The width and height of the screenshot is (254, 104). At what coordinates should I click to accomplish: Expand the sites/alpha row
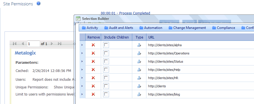(82, 45)
